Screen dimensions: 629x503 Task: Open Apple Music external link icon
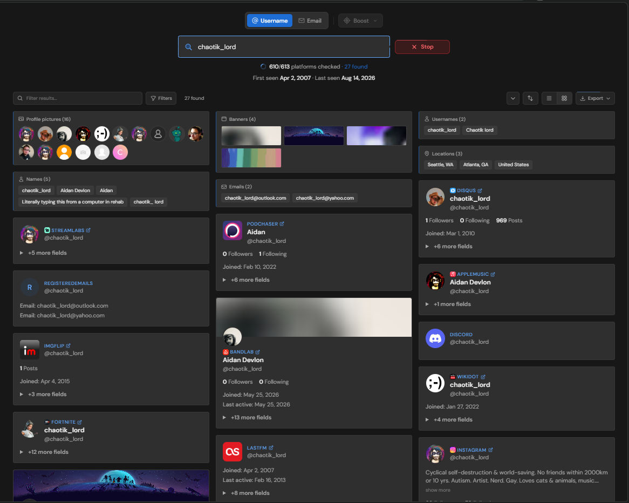pos(493,274)
